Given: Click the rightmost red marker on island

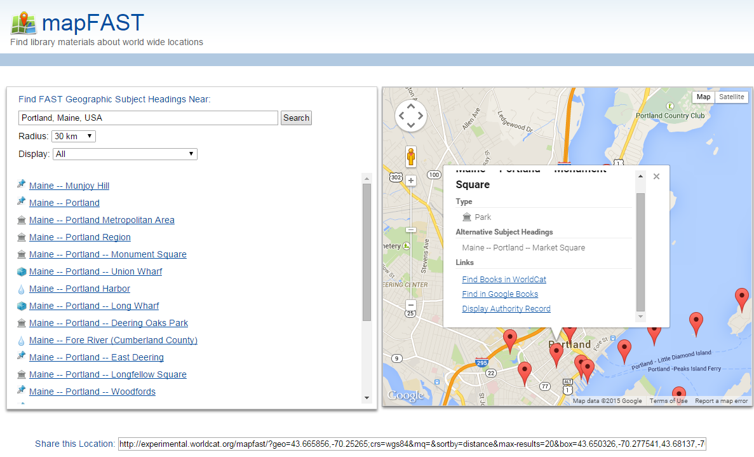Looking at the screenshot, I should click(742, 299).
